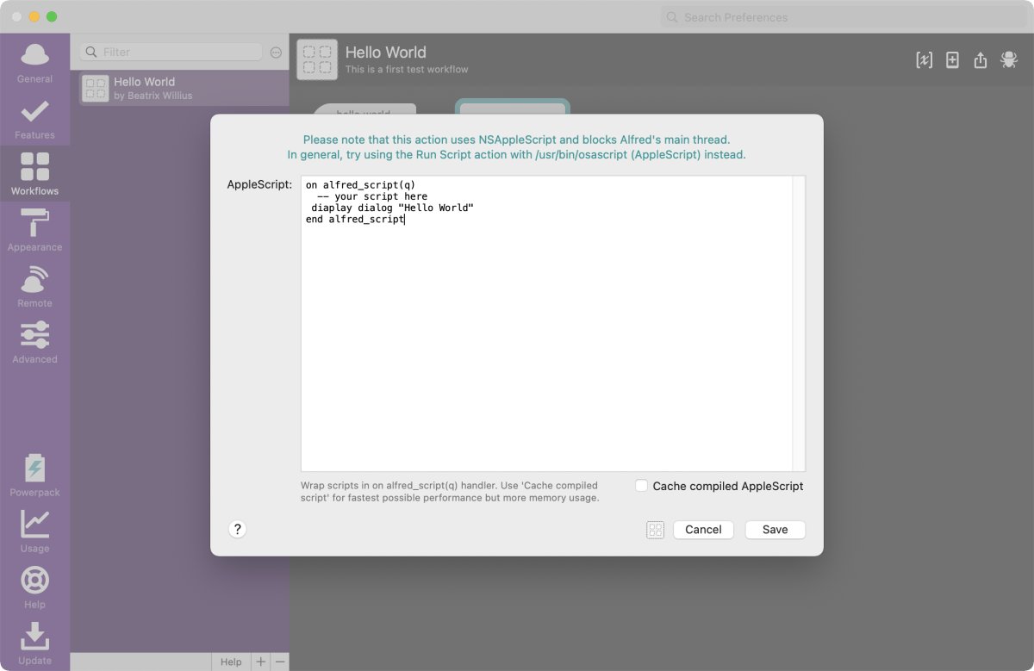Open the Update section
This screenshot has width=1034, height=671.
point(34,643)
